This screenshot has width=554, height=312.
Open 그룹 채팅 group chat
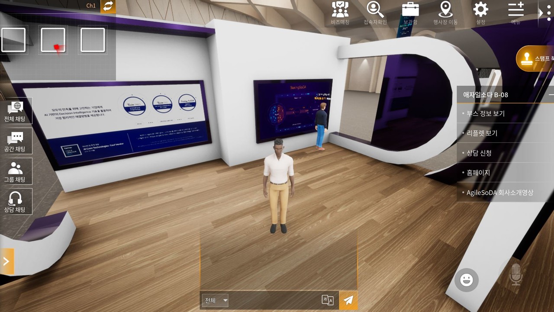tap(16, 171)
